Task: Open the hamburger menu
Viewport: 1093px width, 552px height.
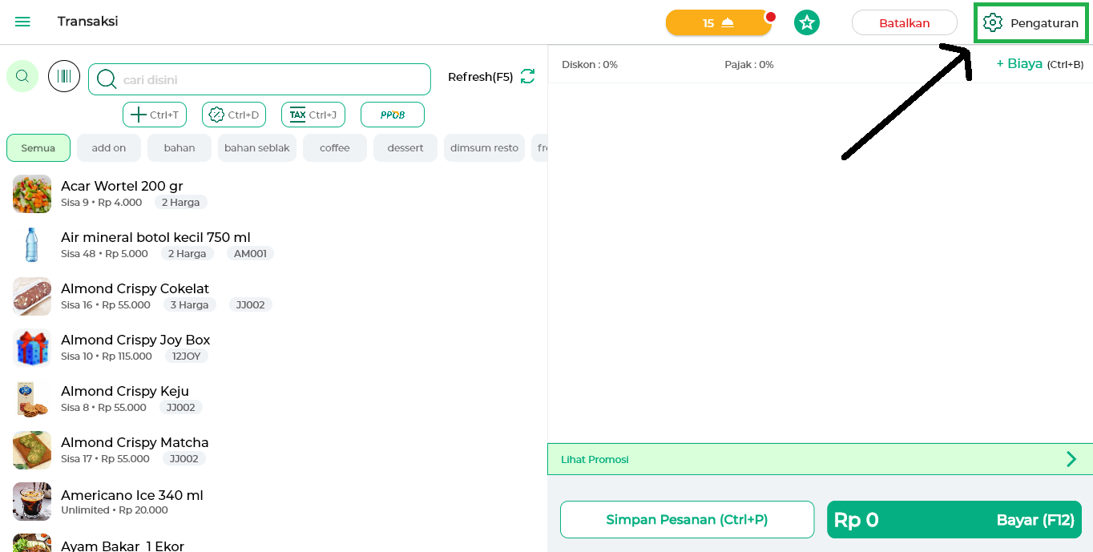Action: coord(22,22)
